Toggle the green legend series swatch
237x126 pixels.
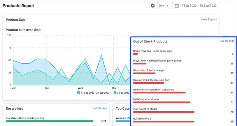(115, 93)
